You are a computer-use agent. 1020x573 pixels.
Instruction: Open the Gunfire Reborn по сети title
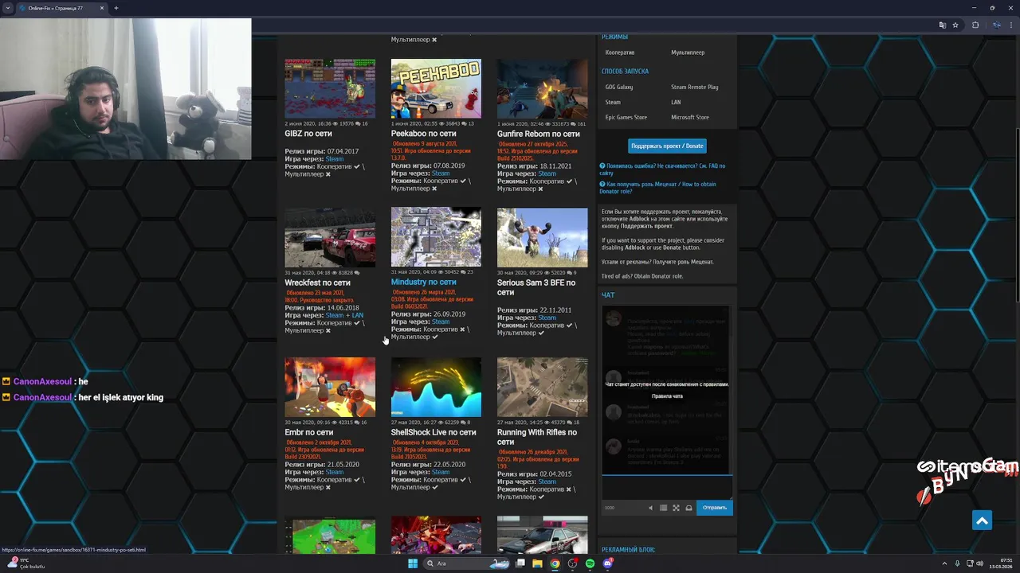click(538, 134)
